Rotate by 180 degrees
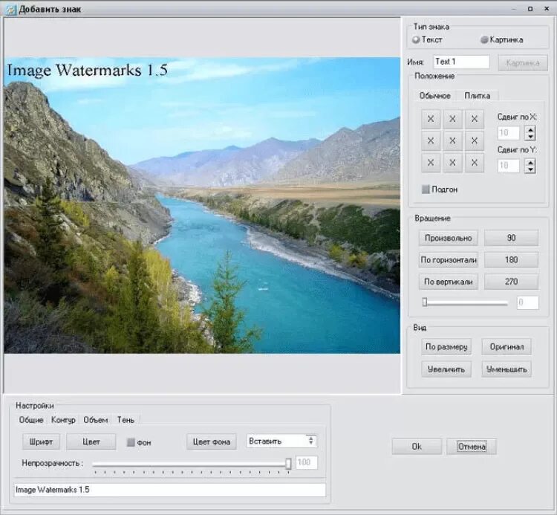The width and height of the screenshot is (557, 515). coord(511,260)
